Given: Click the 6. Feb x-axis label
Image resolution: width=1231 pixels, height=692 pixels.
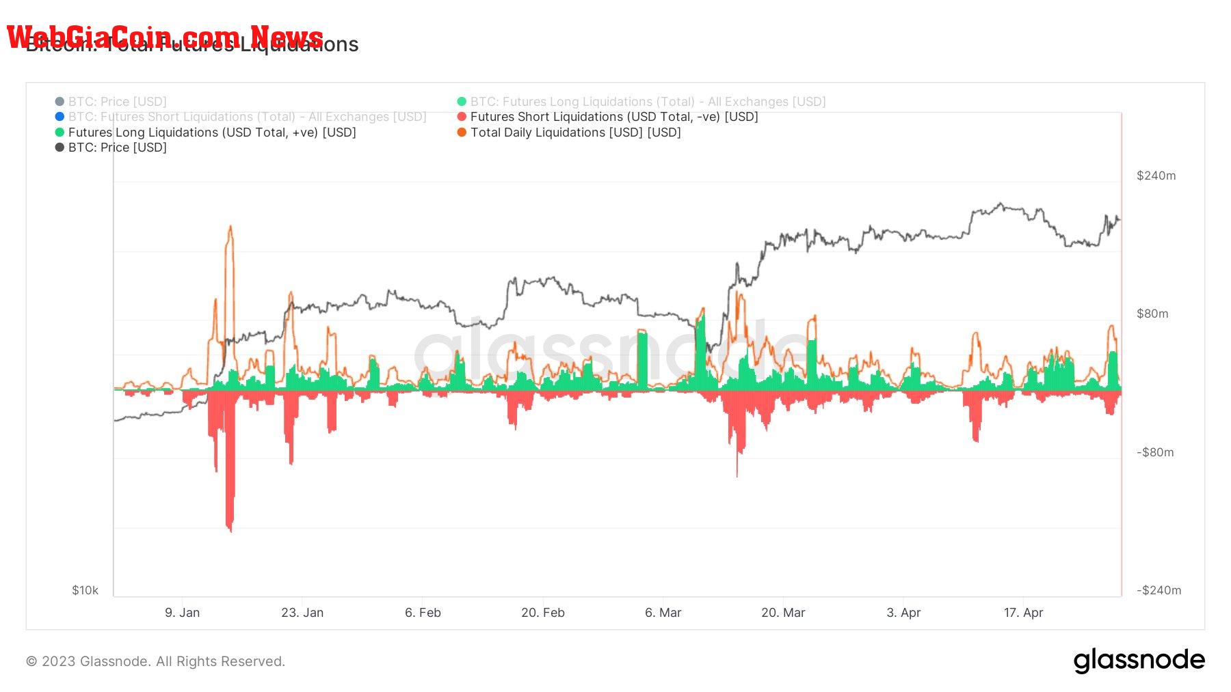Looking at the screenshot, I should tap(423, 613).
